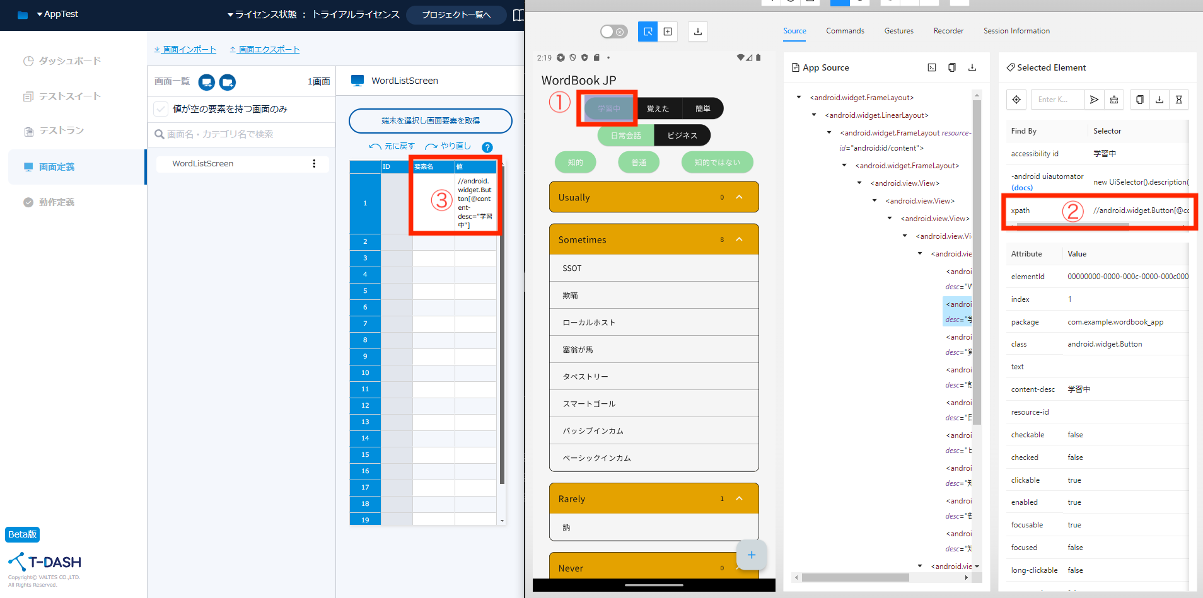Image resolution: width=1203 pixels, height=598 pixels.
Task: Open Session Information tab
Action: (x=1016, y=31)
